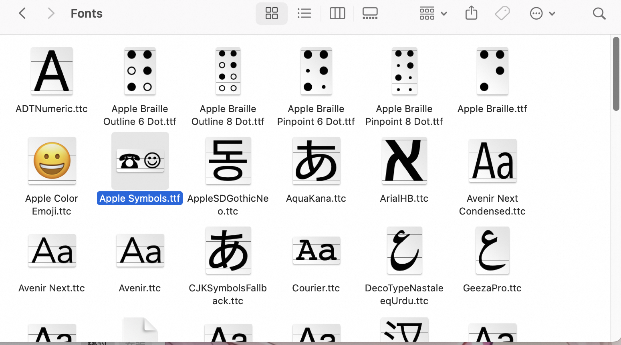Select Avenir Next.ttc font icon
This screenshot has height=345, width=621.
52,251
